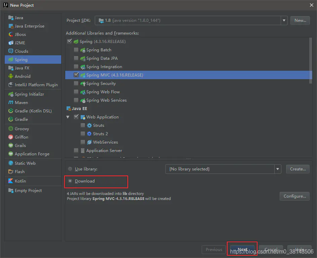The image size is (317, 258).
Task: Select the Android project type
Action: (x=33, y=76)
